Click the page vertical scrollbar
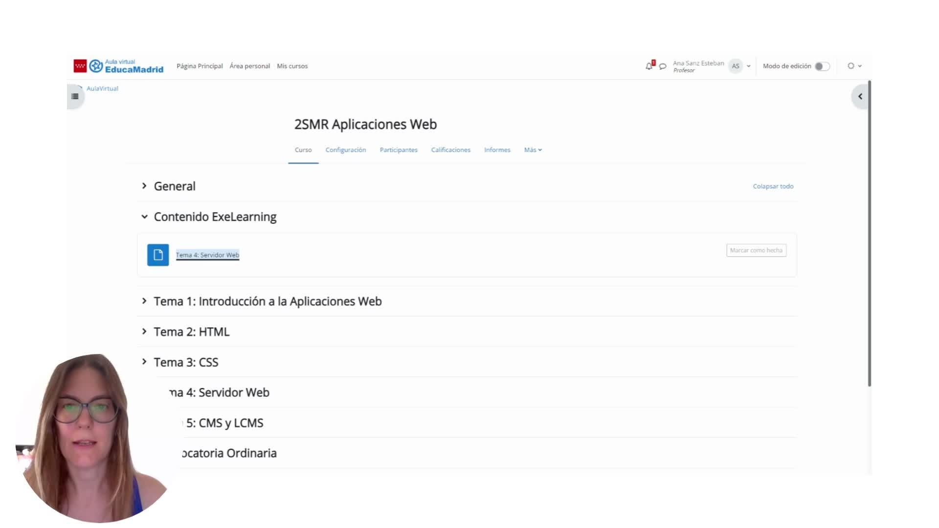939x528 pixels. click(869, 235)
